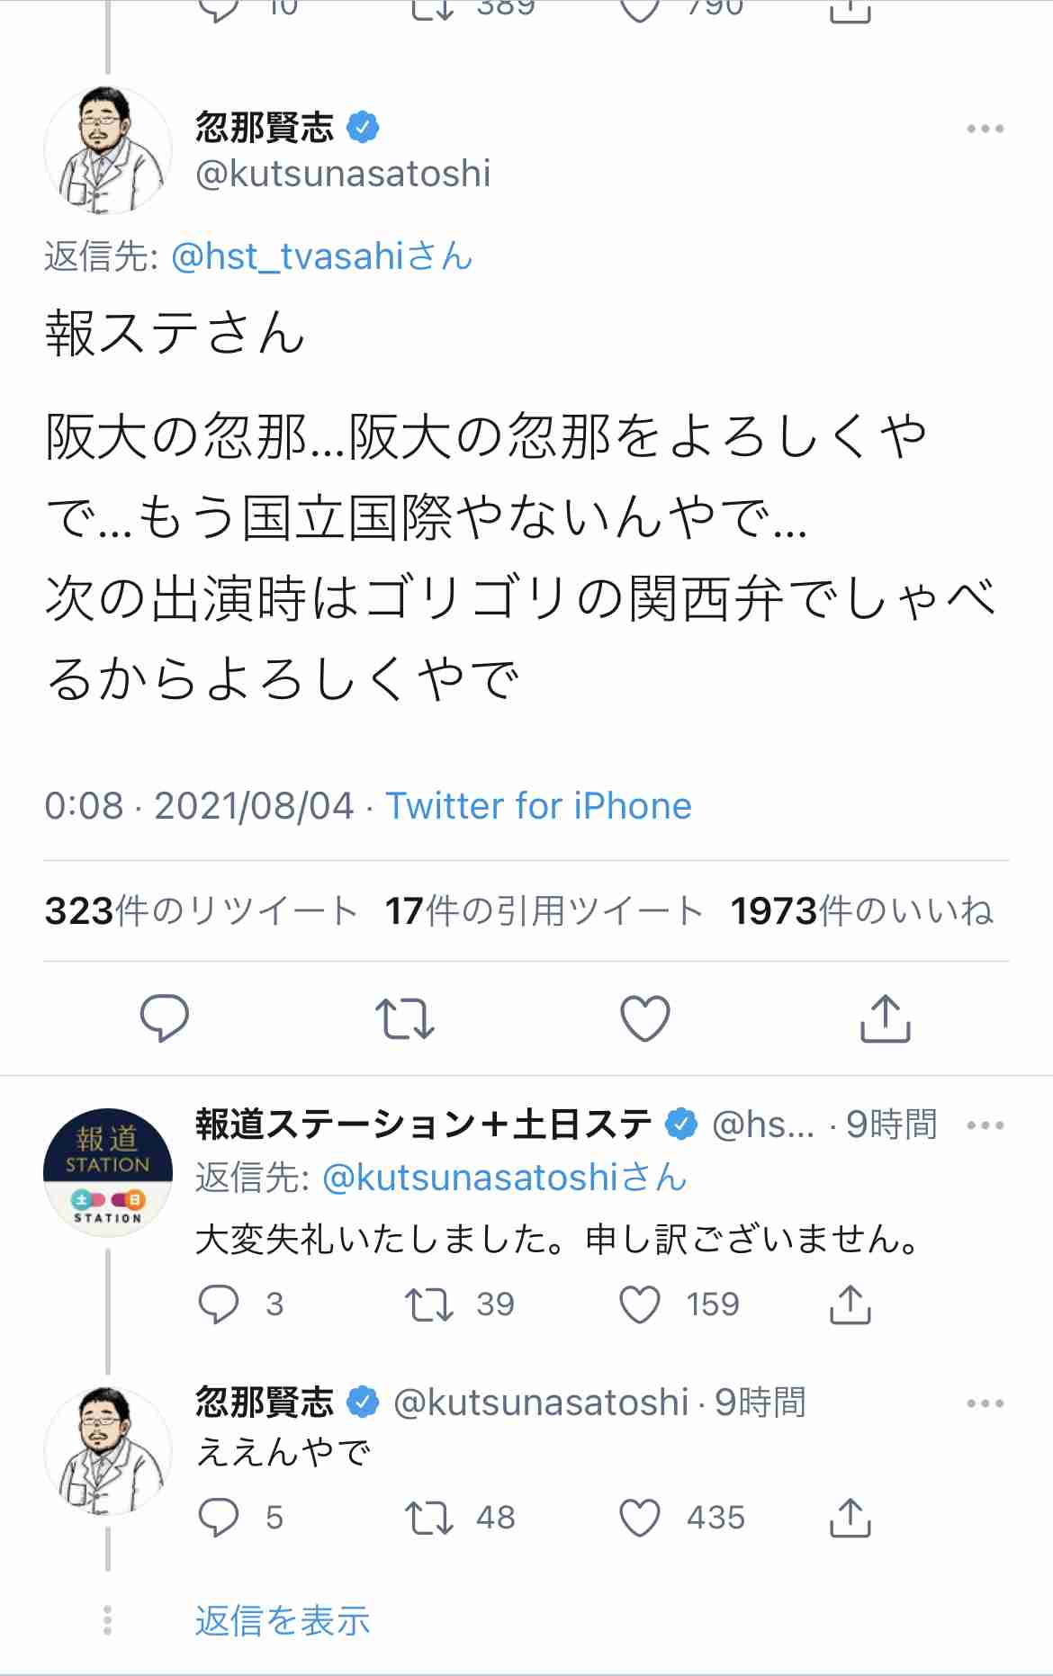Tap the heart showing 159 likes

pyautogui.click(x=641, y=1303)
